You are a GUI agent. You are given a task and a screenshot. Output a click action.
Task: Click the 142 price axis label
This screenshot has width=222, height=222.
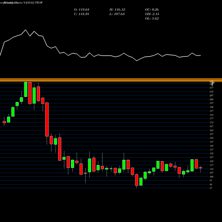pyautogui.click(x=211, y=146)
